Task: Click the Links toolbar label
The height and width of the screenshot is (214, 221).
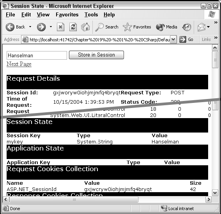Action: [x=206, y=39]
